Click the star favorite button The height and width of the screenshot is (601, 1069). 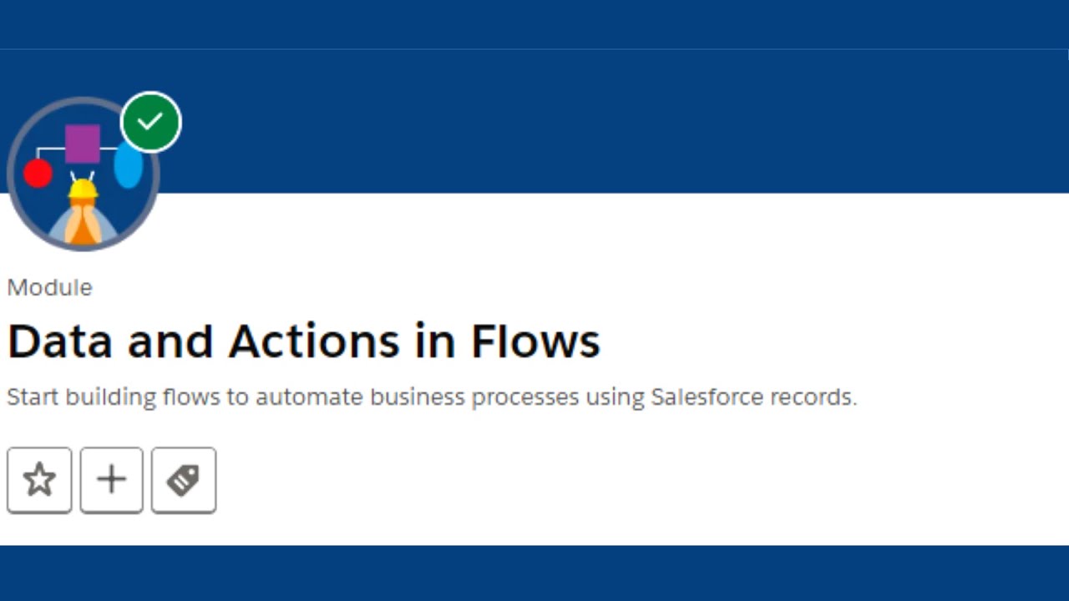pos(39,480)
